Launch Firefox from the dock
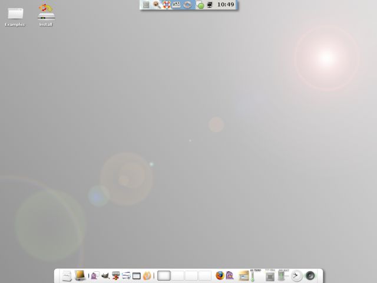 tap(220, 275)
